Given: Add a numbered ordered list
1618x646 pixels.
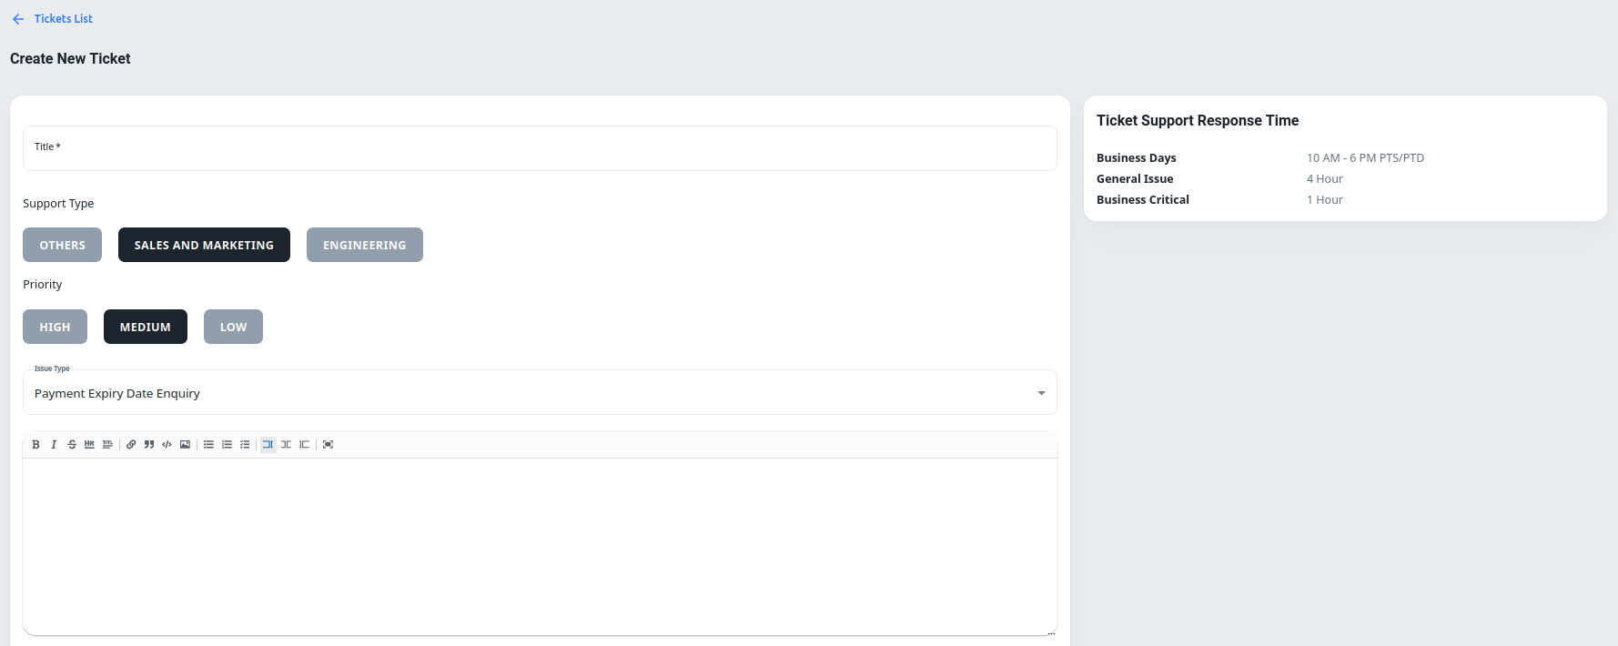Looking at the screenshot, I should [x=227, y=445].
